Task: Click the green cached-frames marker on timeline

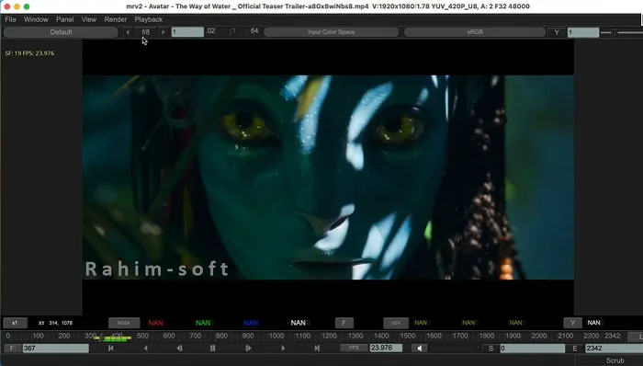Action: (116, 339)
